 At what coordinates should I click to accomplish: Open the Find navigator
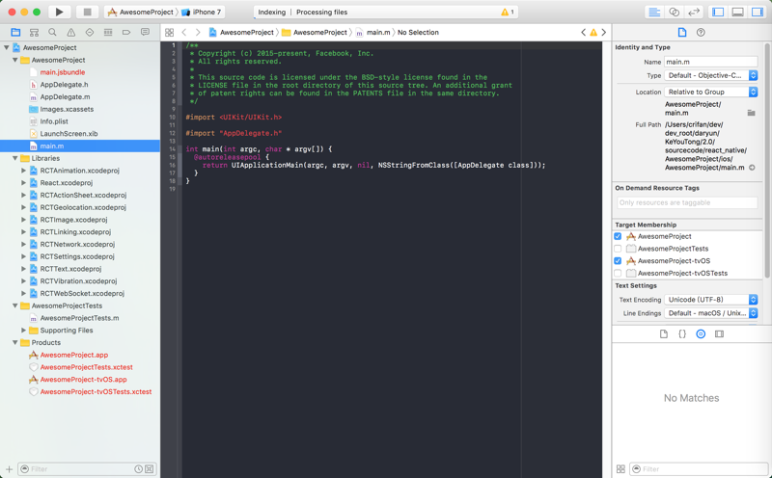coord(52,33)
